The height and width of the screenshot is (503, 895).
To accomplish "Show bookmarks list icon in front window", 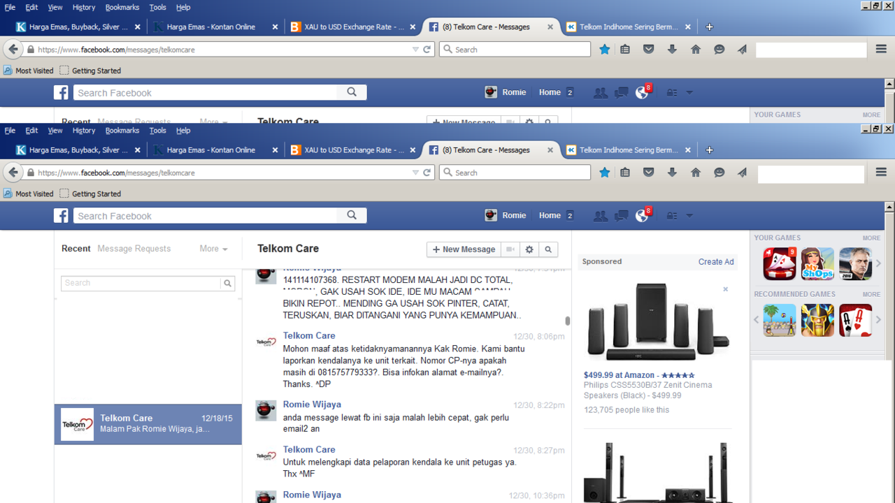I will click(x=625, y=173).
